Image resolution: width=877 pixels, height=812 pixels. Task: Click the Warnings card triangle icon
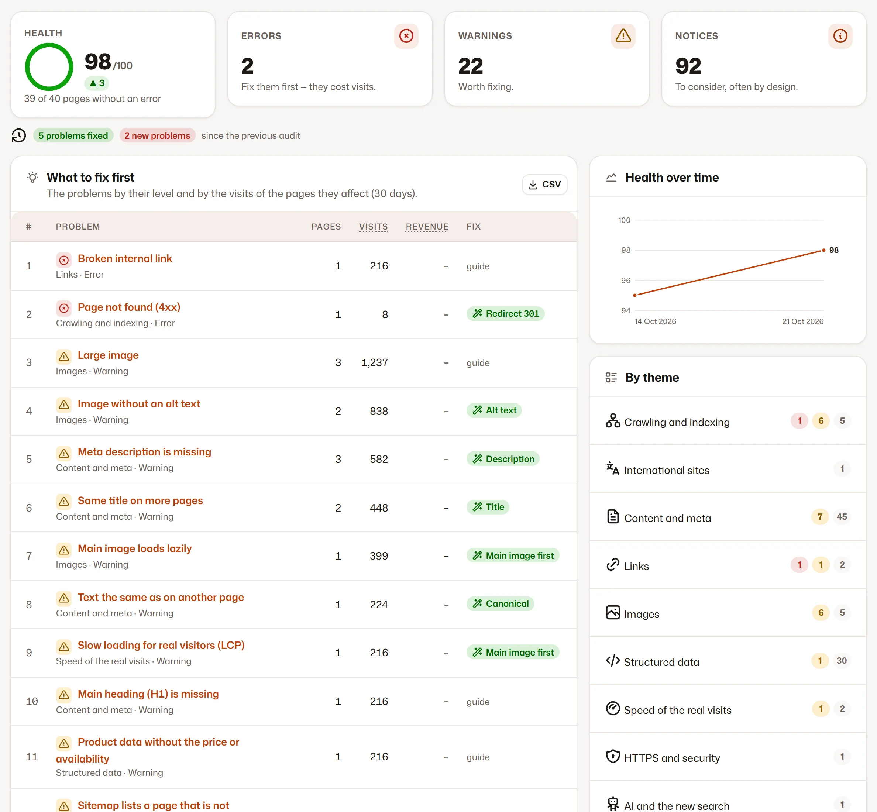pos(623,36)
